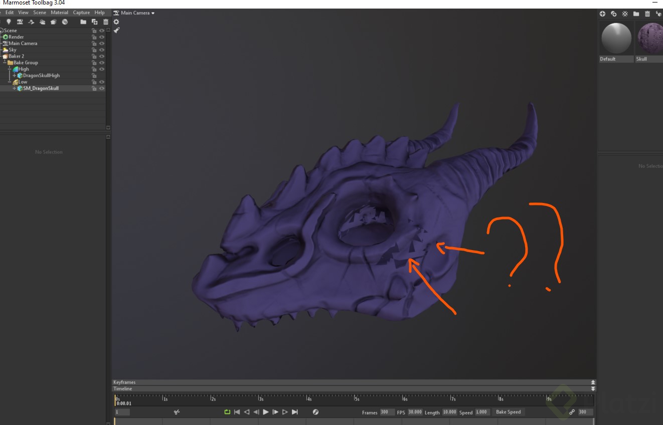Image resolution: width=663 pixels, height=425 pixels.
Task: Add a fog object to the scene
Action: tap(43, 22)
